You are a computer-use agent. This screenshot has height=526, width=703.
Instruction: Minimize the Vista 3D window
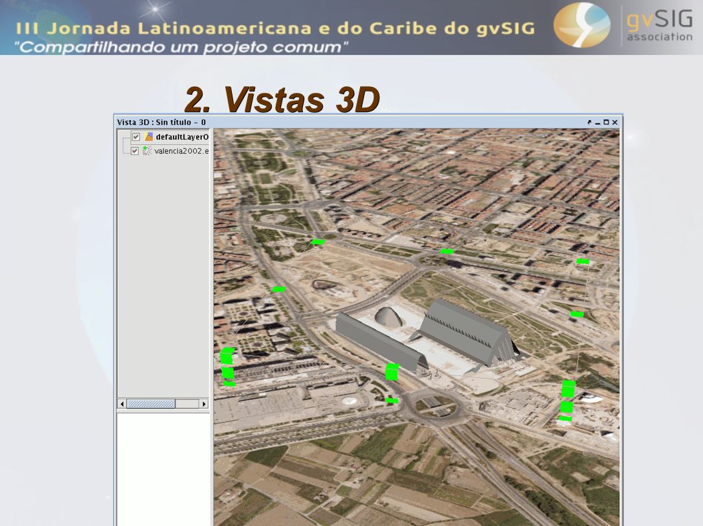pyautogui.click(x=597, y=122)
